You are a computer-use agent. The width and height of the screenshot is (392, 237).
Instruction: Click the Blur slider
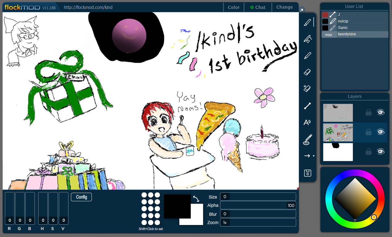[x=258, y=214]
